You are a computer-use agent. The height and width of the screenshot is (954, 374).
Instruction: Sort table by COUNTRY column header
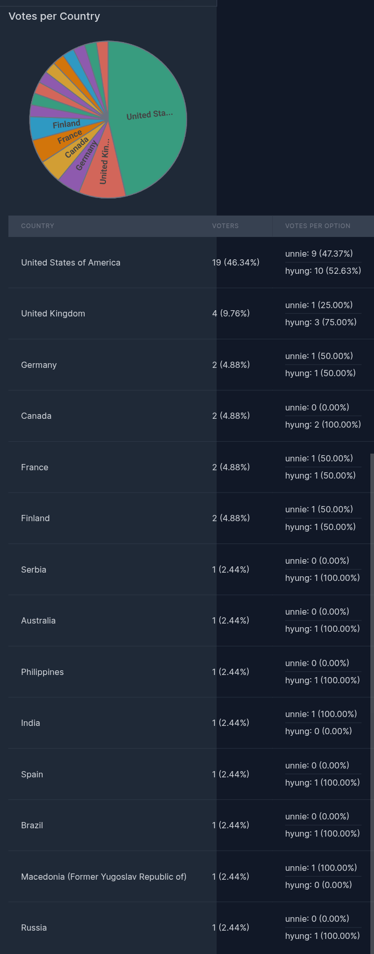(x=37, y=226)
